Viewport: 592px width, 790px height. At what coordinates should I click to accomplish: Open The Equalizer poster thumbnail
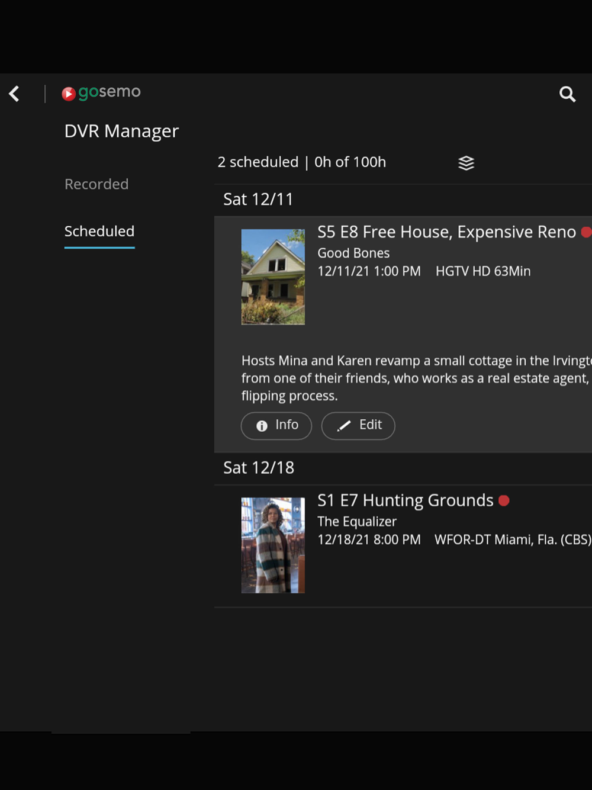(273, 545)
